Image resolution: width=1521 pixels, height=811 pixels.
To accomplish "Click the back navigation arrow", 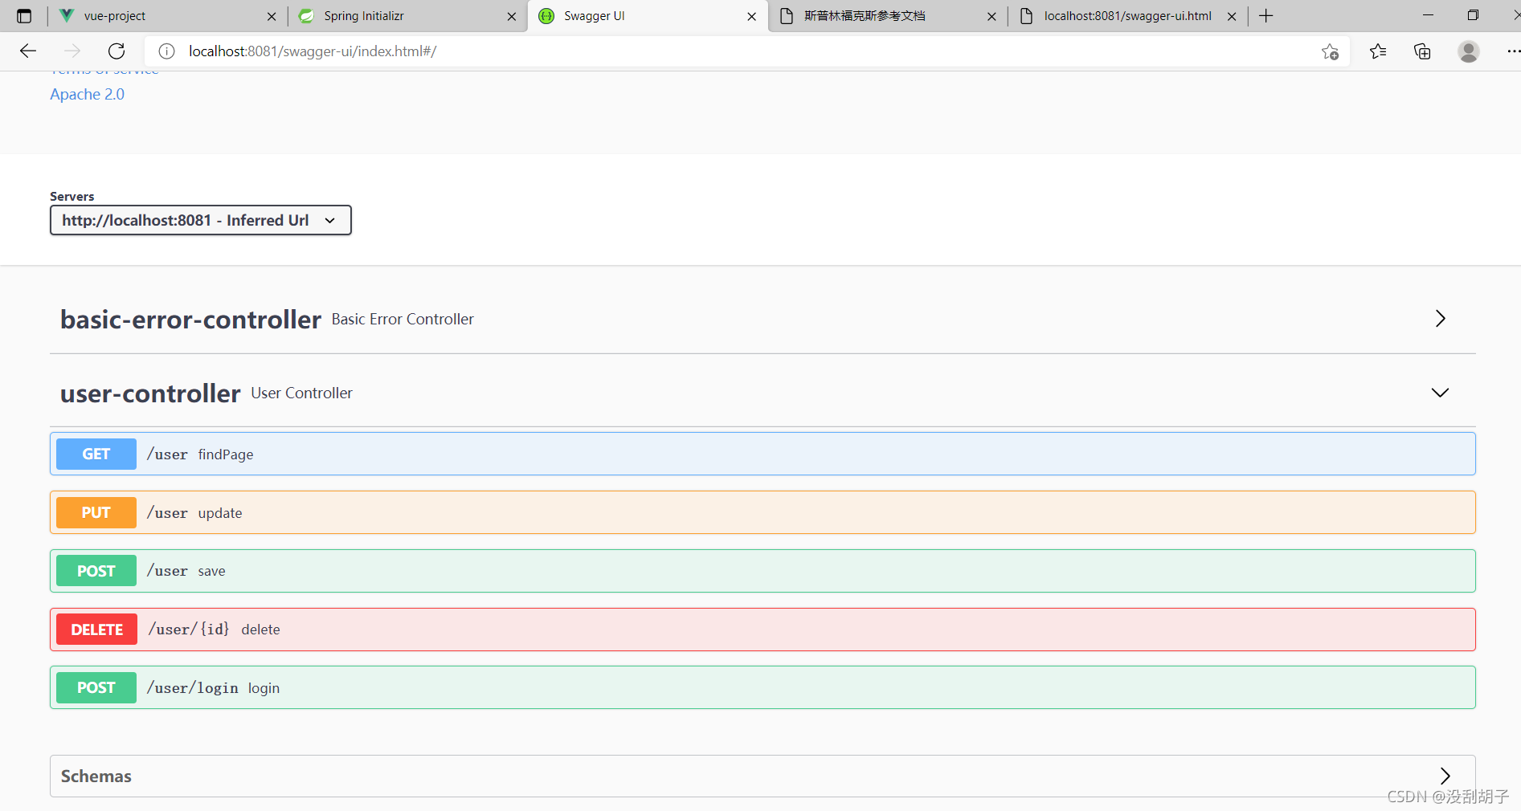I will tap(27, 51).
